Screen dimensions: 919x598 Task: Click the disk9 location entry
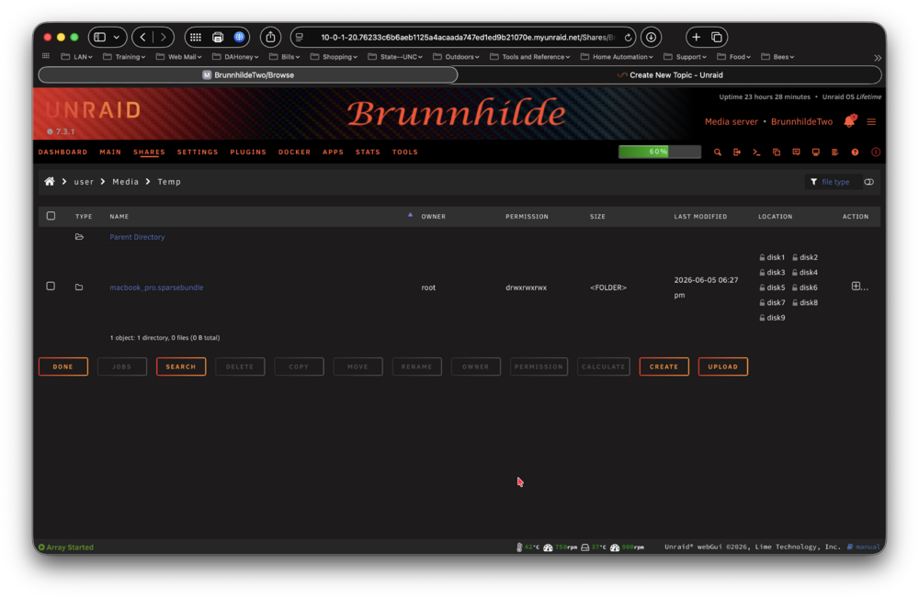pyautogui.click(x=772, y=318)
